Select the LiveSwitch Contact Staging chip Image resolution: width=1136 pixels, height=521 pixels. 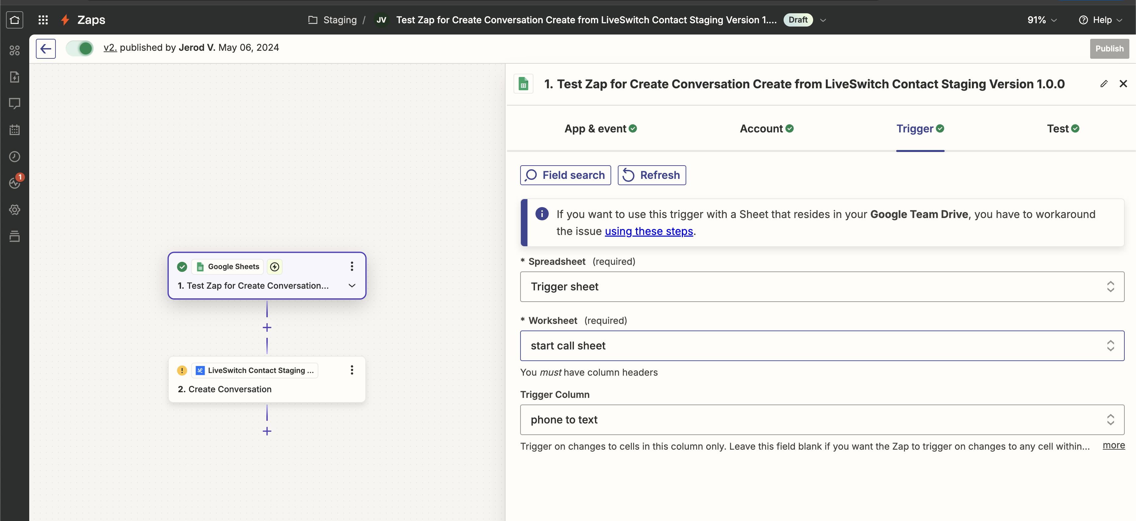(x=255, y=370)
